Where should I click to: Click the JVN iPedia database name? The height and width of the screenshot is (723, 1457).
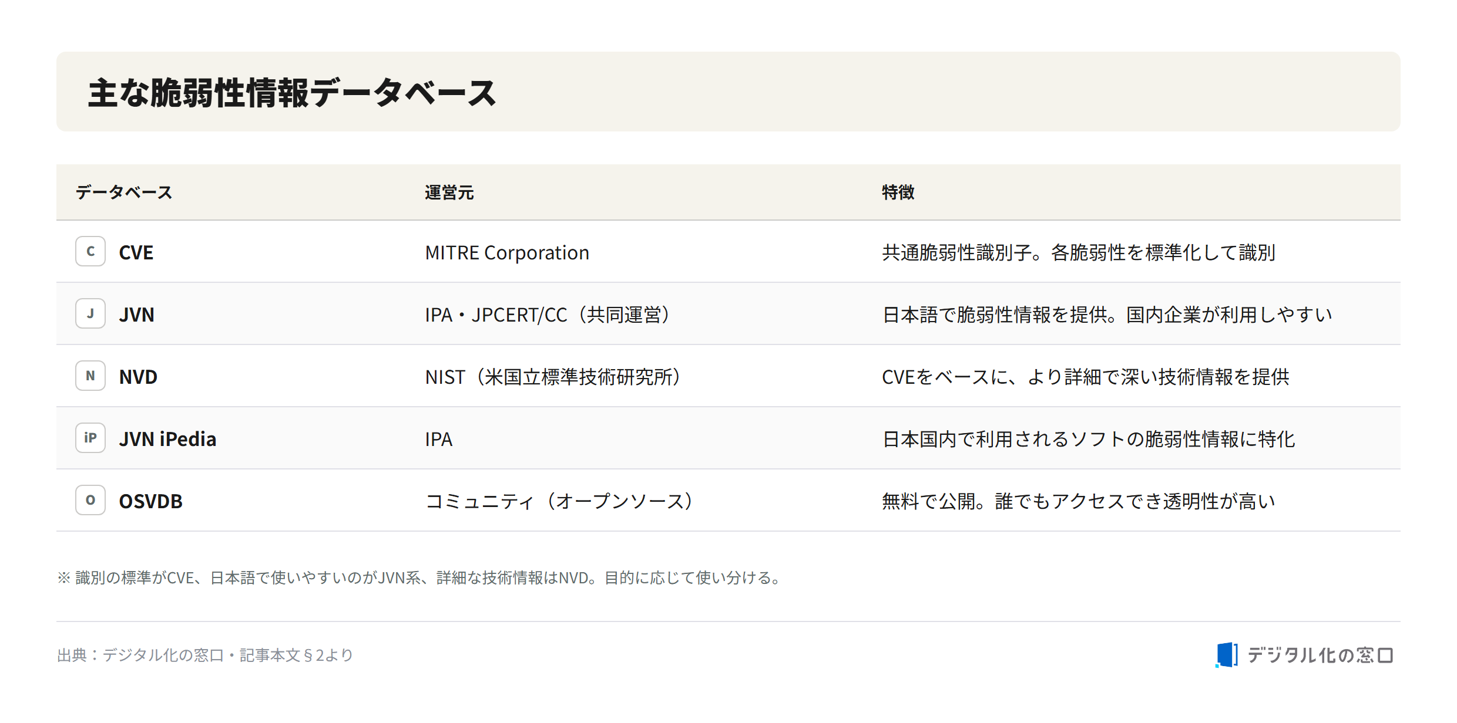(167, 439)
